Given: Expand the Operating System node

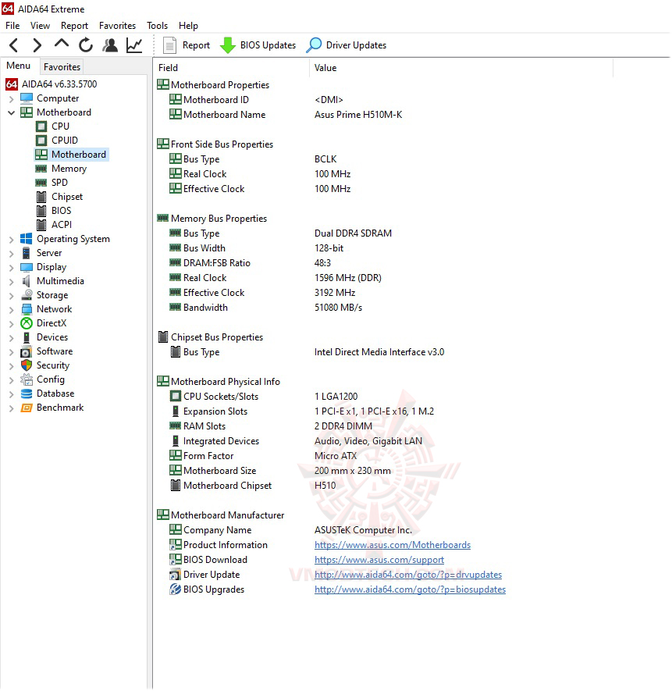Looking at the screenshot, I should pyautogui.click(x=12, y=239).
